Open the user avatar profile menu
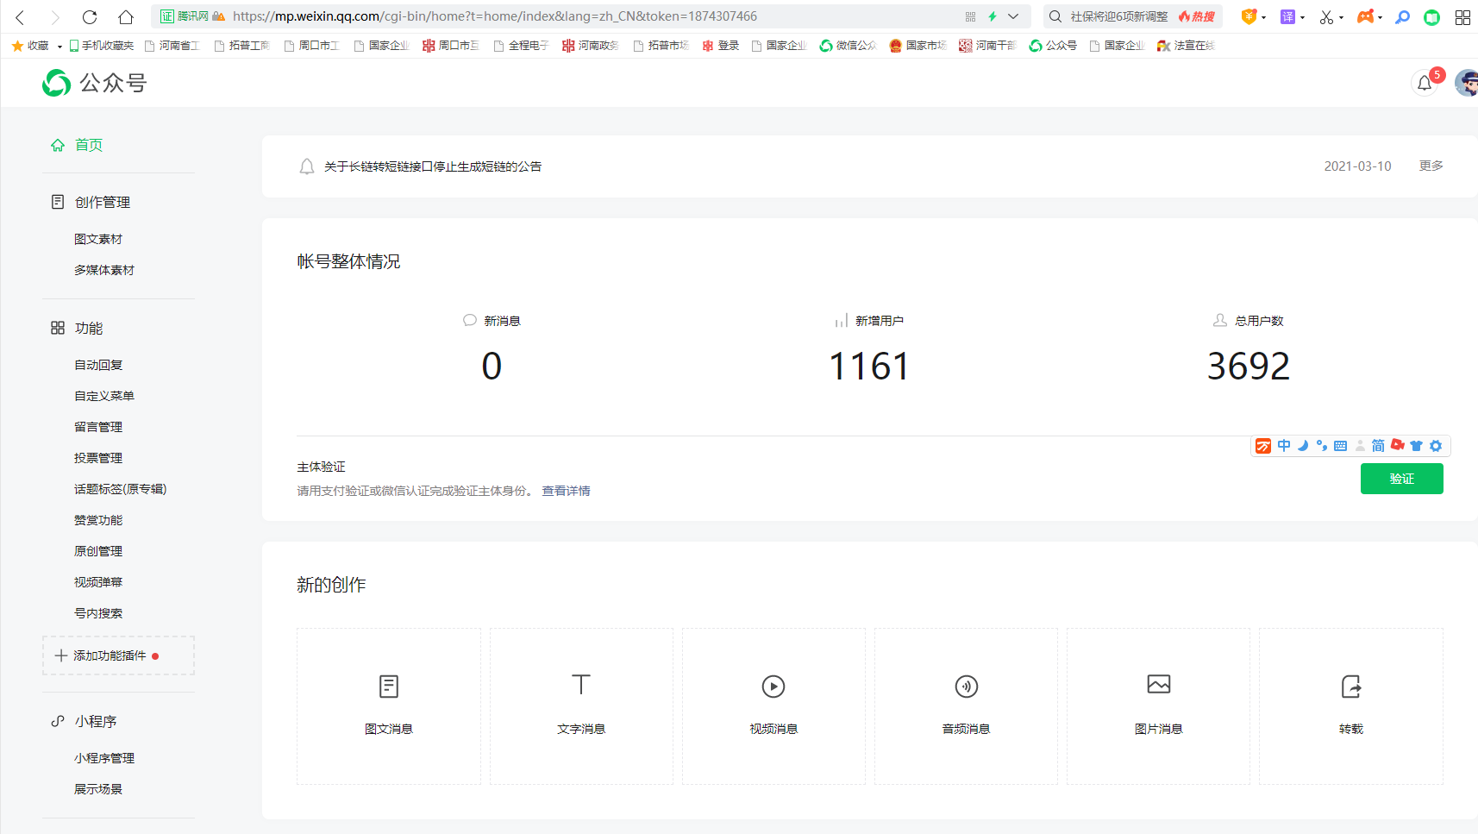The height and width of the screenshot is (834, 1478). tap(1465, 84)
